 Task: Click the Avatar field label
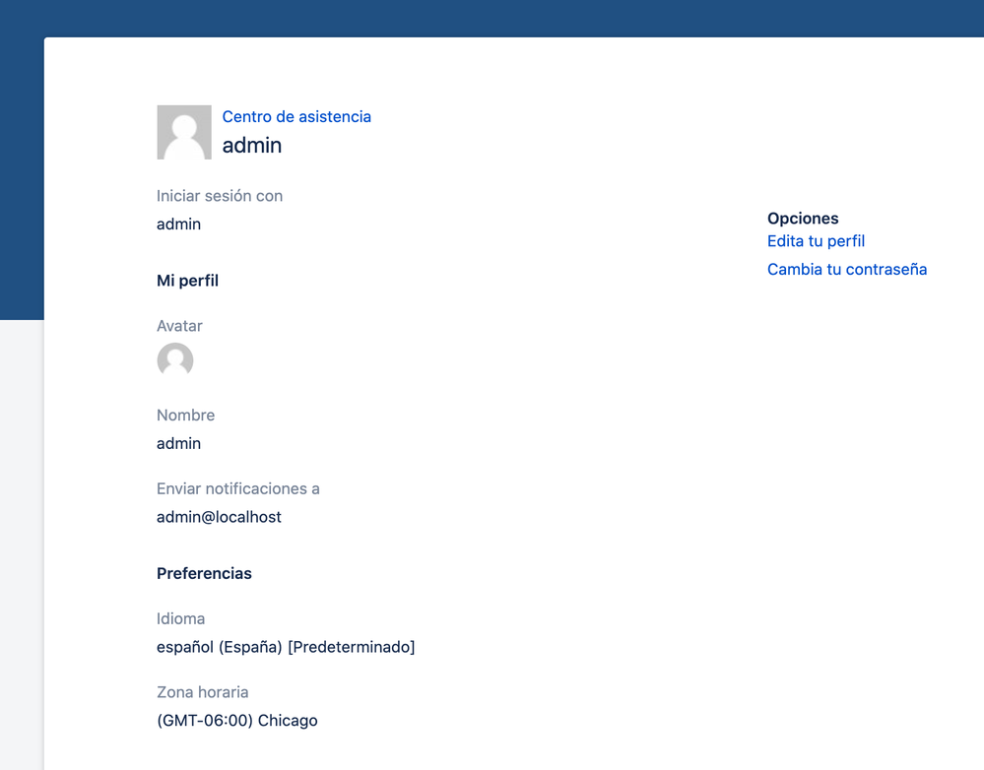coord(179,326)
